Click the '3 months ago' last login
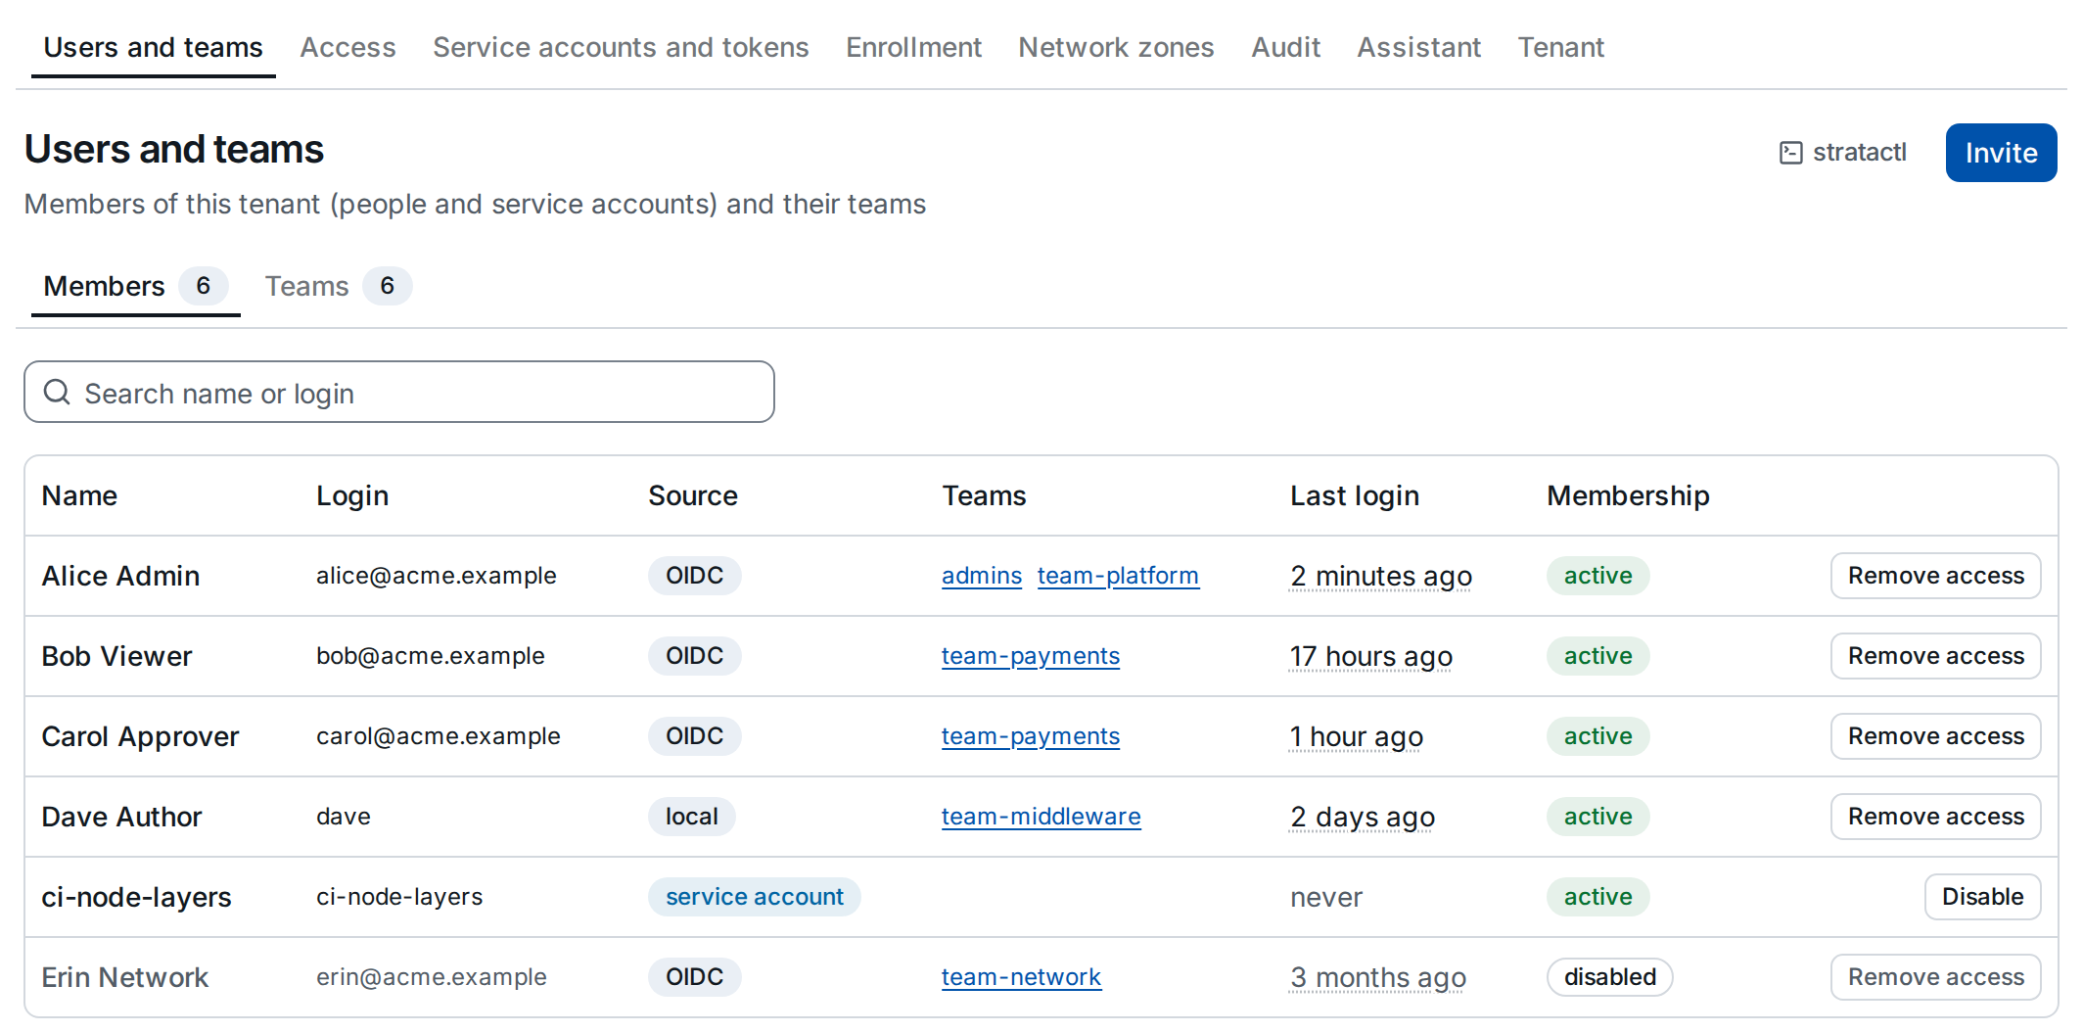The image size is (2083, 1032). pyautogui.click(x=1377, y=977)
